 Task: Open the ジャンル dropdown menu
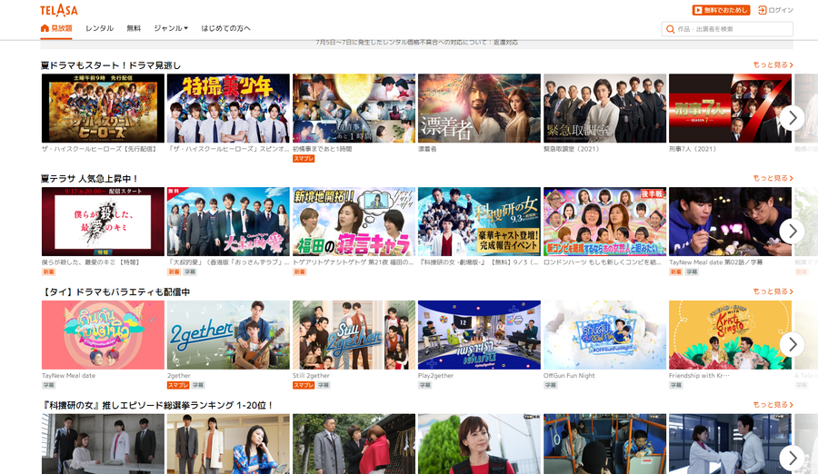(171, 28)
